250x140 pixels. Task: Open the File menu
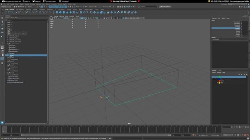coord(5,4)
